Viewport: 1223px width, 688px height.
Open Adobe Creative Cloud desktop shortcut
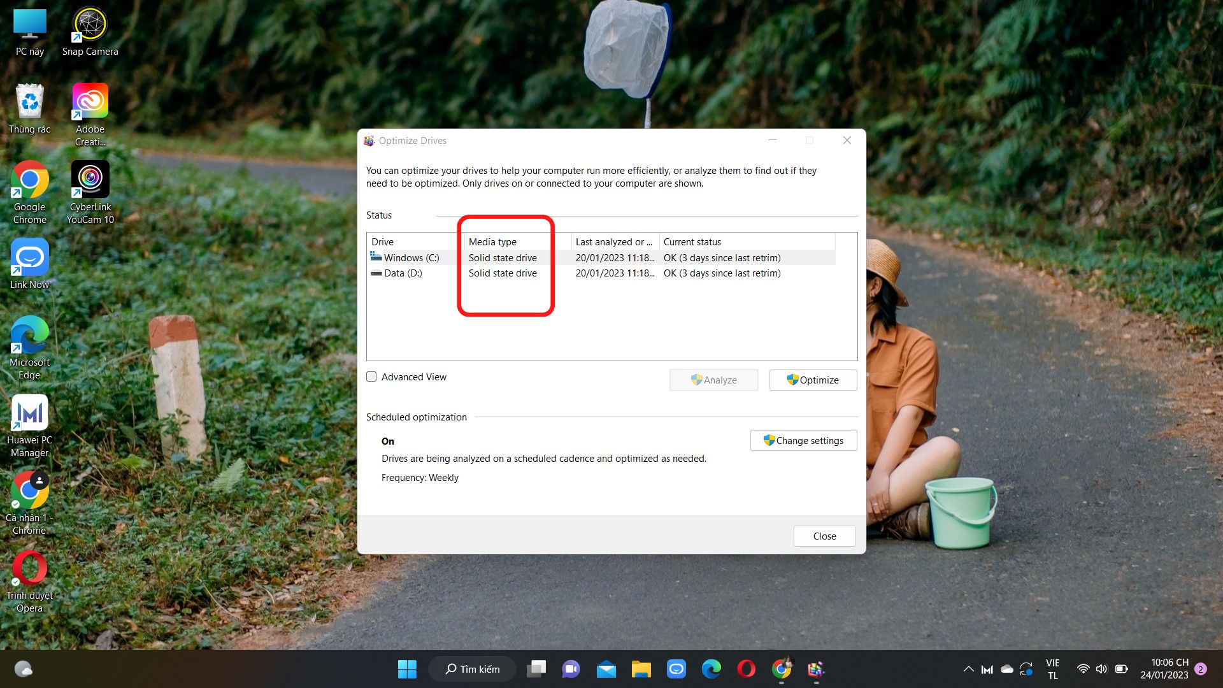click(x=90, y=116)
